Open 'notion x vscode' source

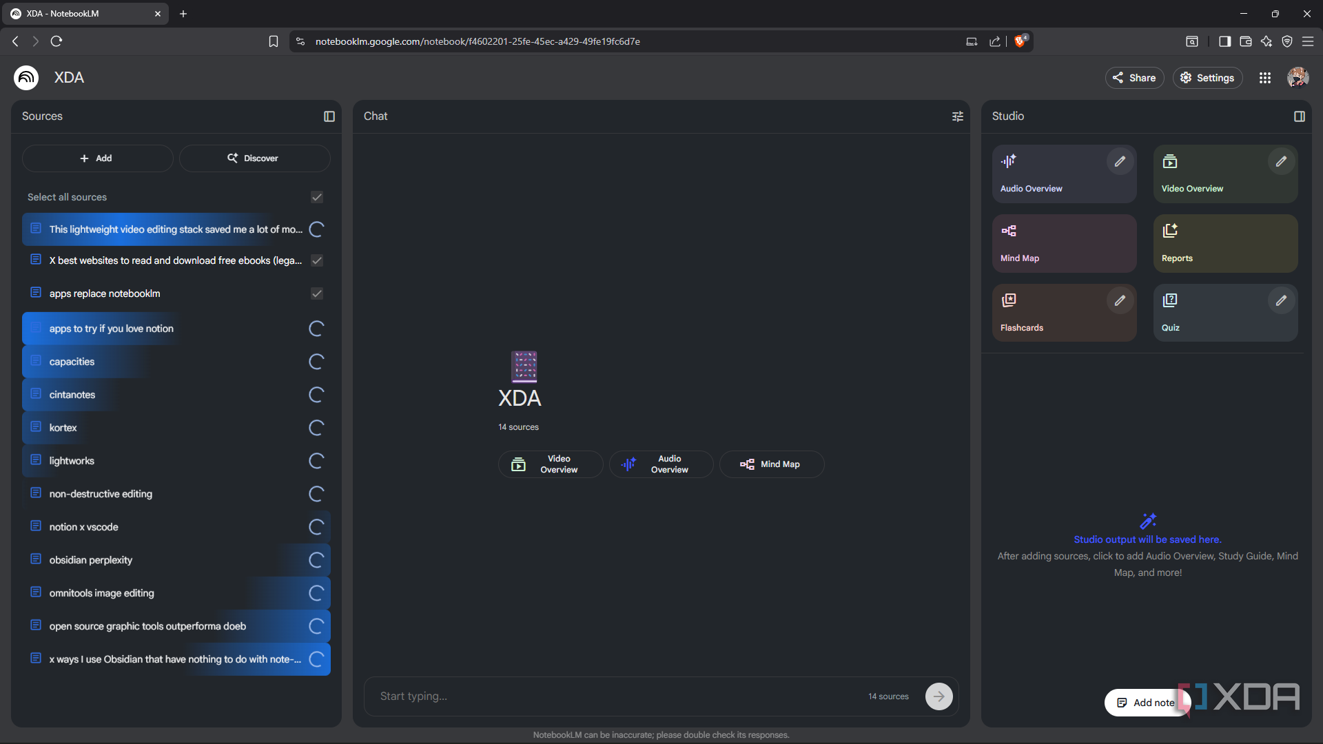tap(176, 527)
